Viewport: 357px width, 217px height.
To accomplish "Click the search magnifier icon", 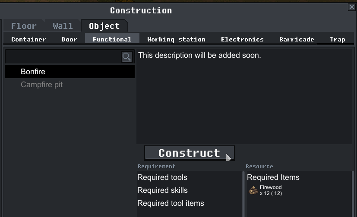I will [126, 57].
